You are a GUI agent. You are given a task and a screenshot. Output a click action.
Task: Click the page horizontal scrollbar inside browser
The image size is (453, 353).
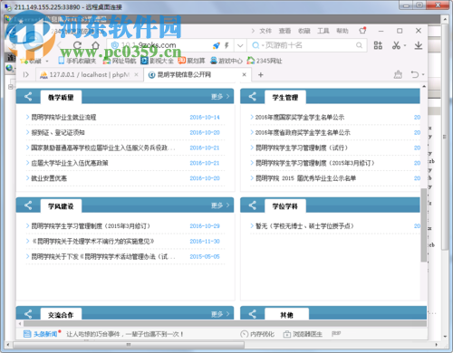[225, 323]
